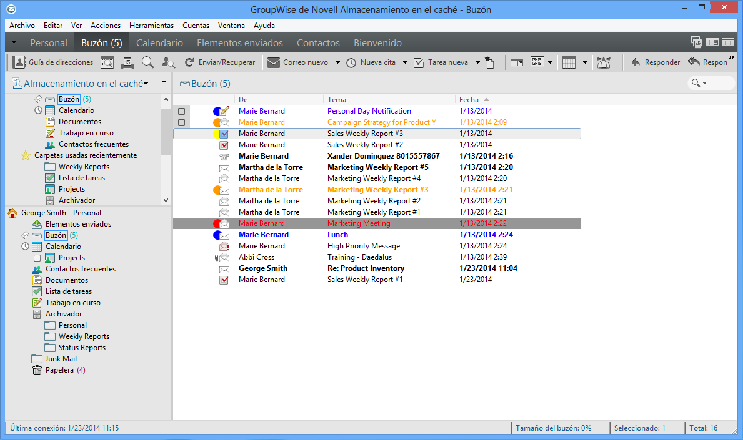
Task: Click the home icon beside George Smith - Personal
Action: [12, 213]
